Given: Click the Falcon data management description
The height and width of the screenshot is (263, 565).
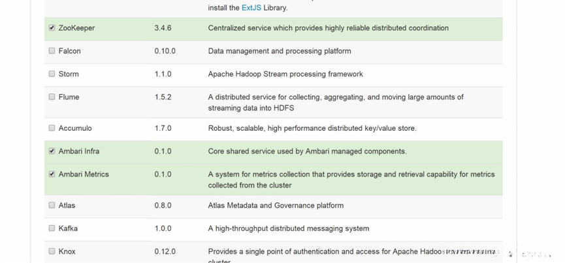Looking at the screenshot, I should point(279,51).
